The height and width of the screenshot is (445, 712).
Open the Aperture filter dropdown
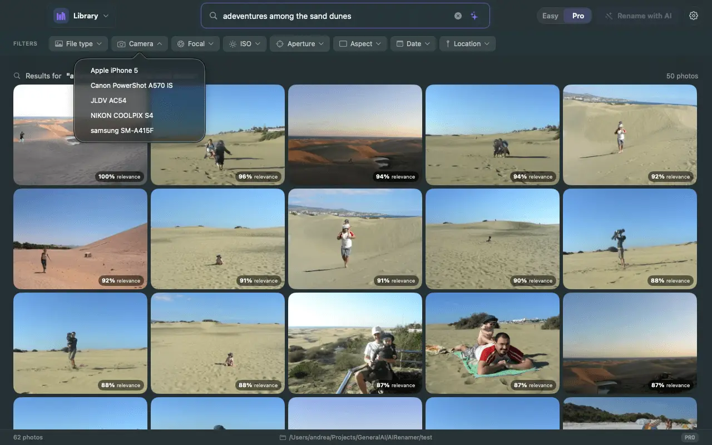pos(300,44)
